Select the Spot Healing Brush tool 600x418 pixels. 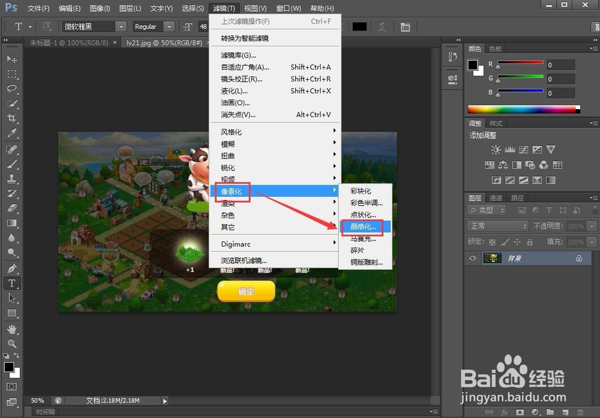tap(12, 149)
